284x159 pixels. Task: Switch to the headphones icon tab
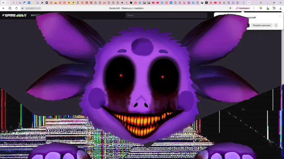coord(233,3)
